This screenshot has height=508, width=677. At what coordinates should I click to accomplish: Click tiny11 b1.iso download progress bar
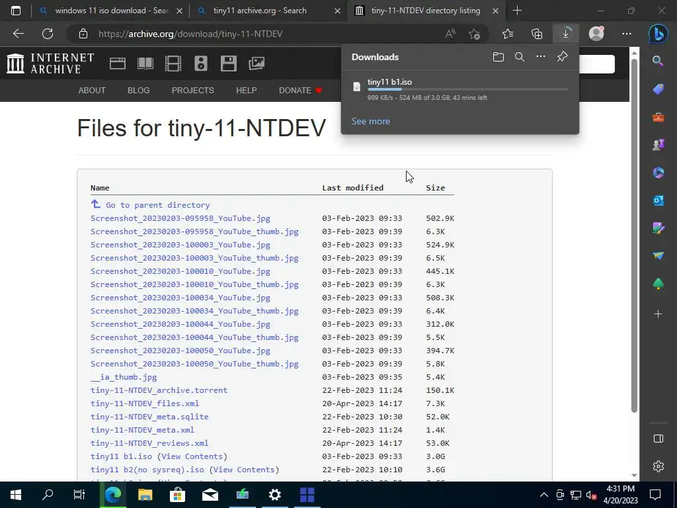click(x=467, y=89)
